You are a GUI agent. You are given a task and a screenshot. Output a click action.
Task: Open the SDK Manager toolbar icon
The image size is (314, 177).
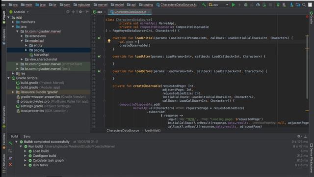(292, 4)
